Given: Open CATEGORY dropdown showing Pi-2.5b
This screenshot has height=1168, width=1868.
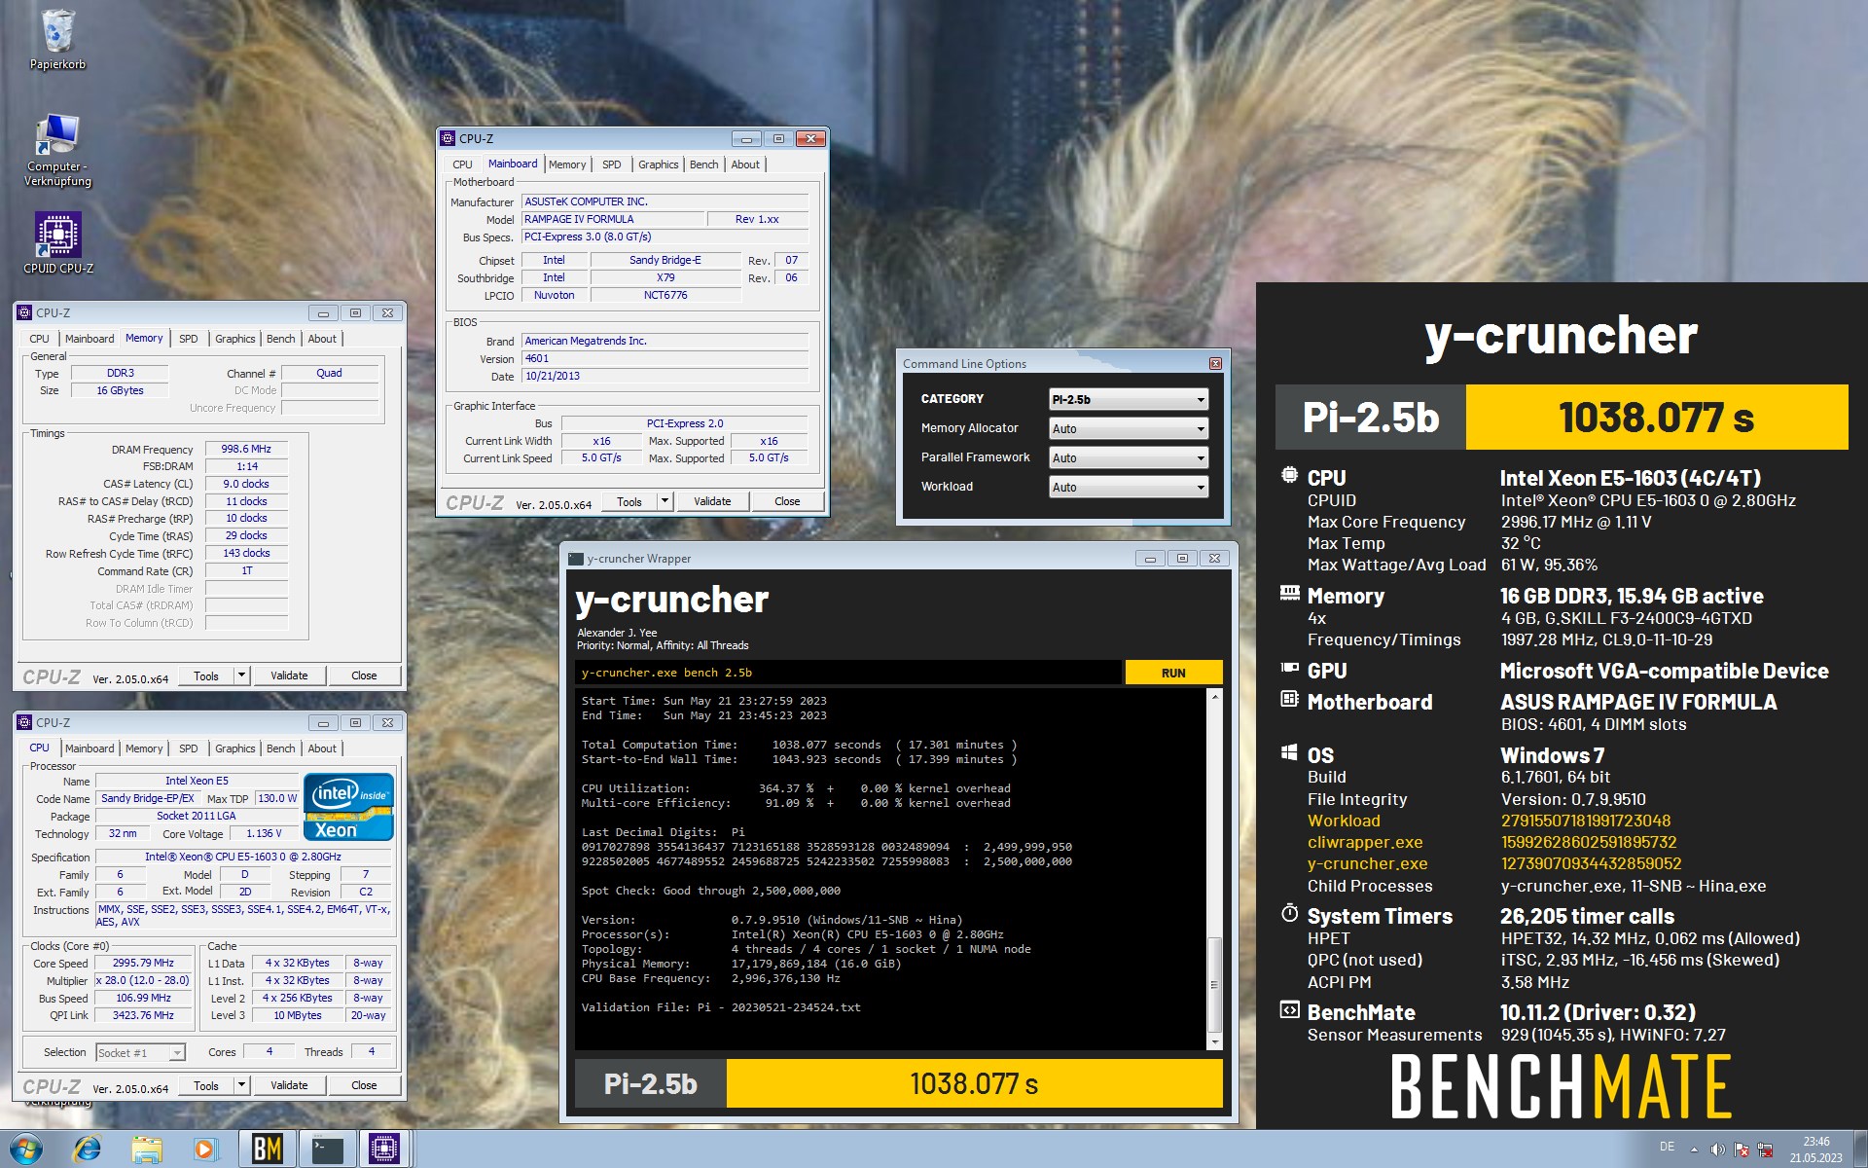Looking at the screenshot, I should click(1129, 399).
